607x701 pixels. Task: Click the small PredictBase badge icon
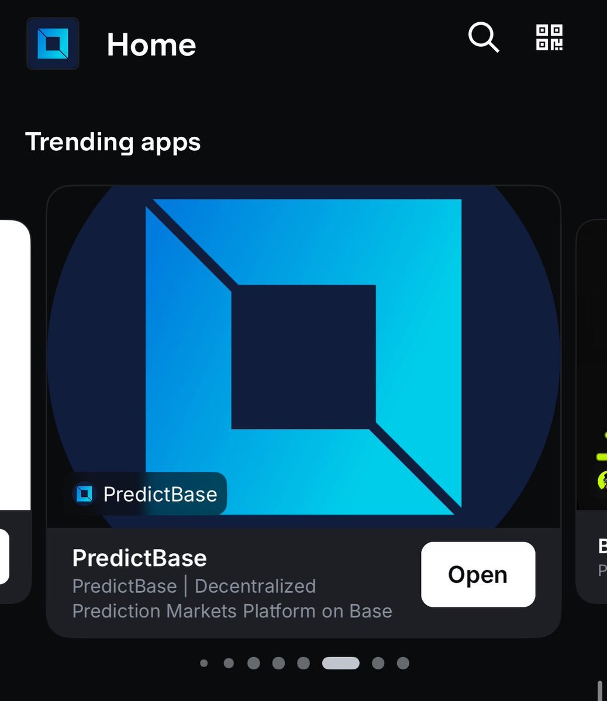pyautogui.click(x=84, y=494)
